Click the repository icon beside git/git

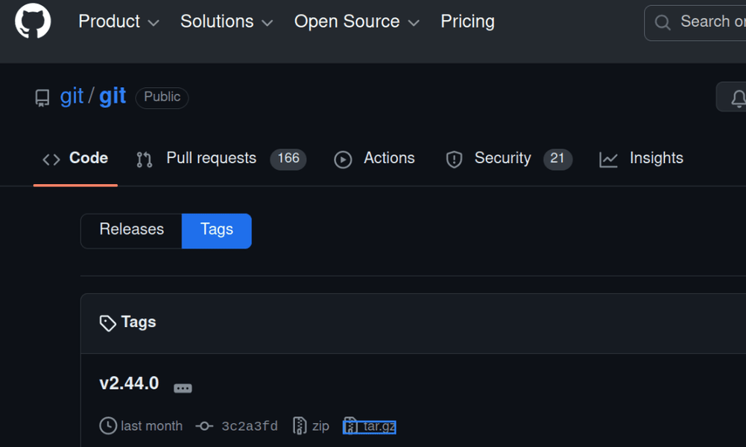tap(42, 98)
